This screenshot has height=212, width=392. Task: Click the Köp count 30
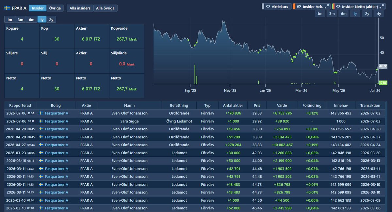pyautogui.click(x=57, y=39)
